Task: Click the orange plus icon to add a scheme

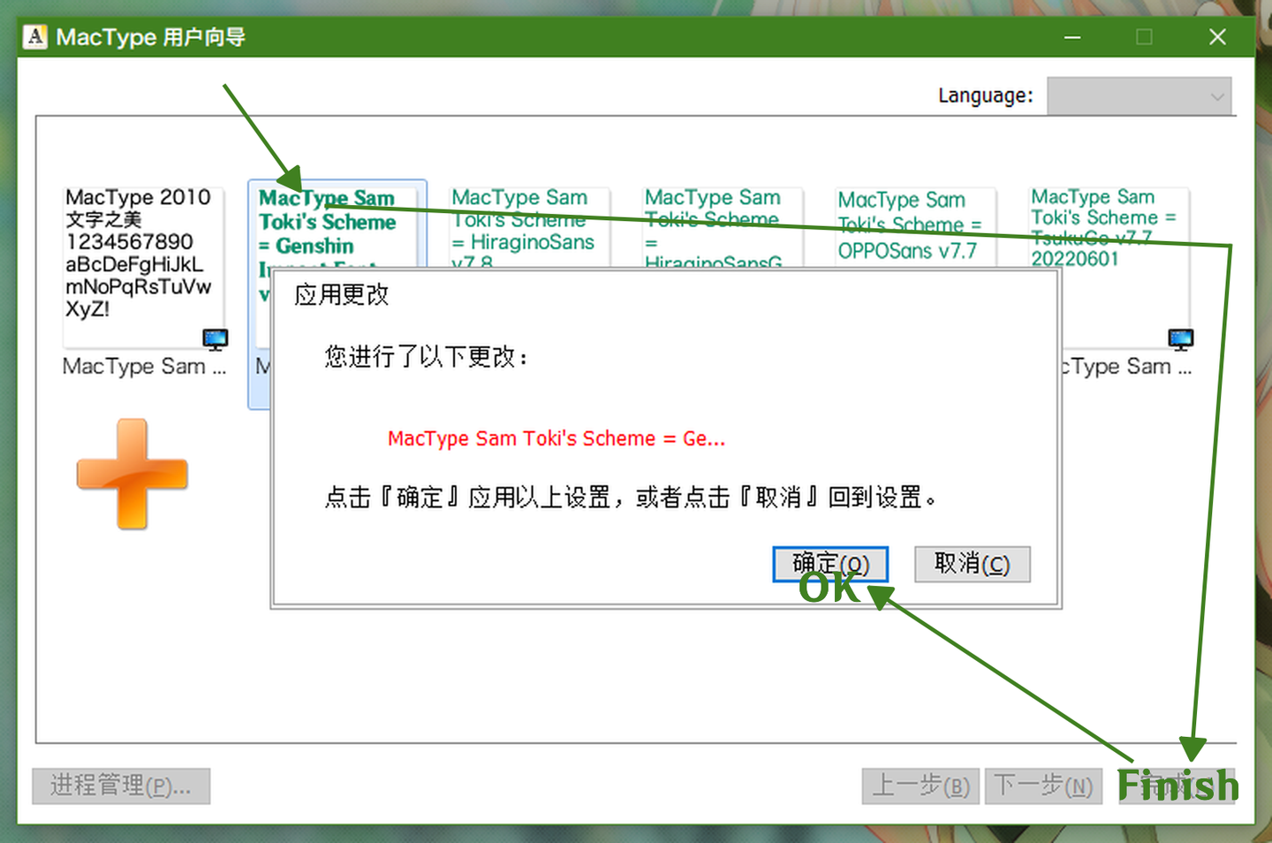Action: 132,472
